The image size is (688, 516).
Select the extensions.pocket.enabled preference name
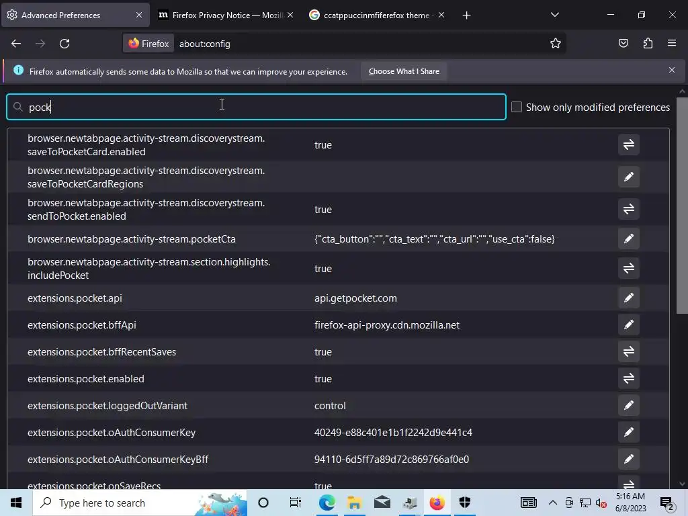(85, 379)
